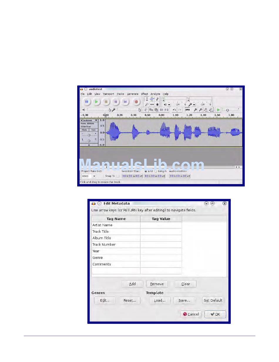The height and width of the screenshot is (362, 279).
Task: Open the output meter dropdown arrow
Action: click(169, 105)
